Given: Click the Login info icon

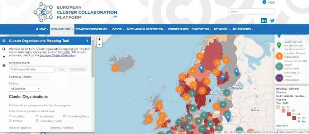Looking at the screenshot, I should tap(264, 2).
